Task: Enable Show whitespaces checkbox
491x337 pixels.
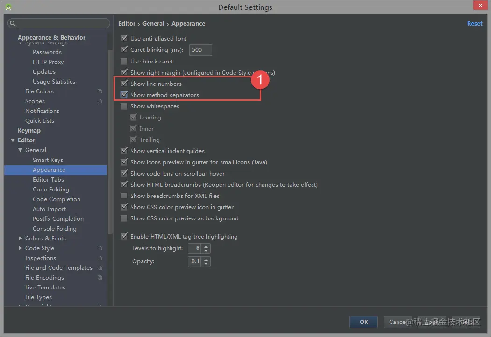Action: click(124, 106)
